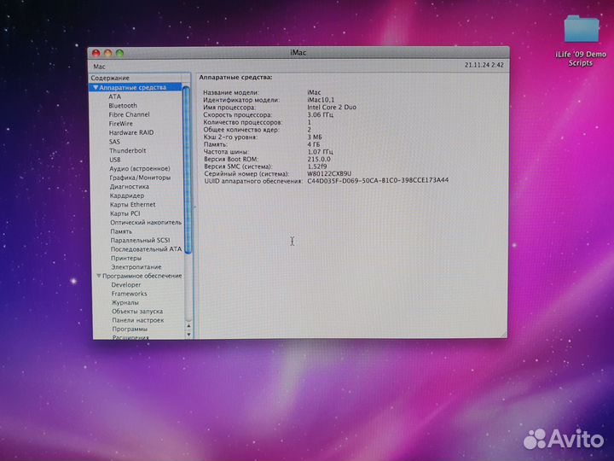Select USB in the sidebar
The height and width of the screenshot is (461, 614).
[115, 160]
